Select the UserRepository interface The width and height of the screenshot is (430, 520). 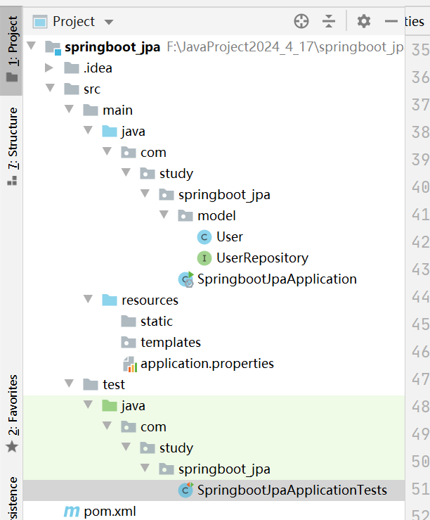pos(262,258)
